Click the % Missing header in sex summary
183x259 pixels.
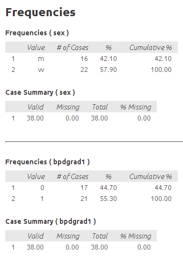(x=135, y=107)
